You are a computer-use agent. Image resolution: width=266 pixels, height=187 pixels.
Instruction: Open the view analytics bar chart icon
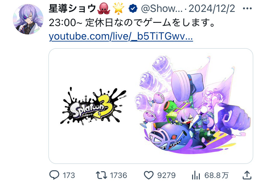point(196,175)
